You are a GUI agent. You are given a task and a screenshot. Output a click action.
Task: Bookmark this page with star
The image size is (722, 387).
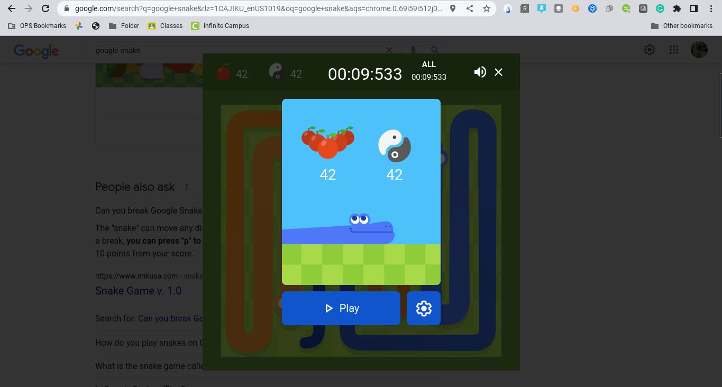[487, 8]
